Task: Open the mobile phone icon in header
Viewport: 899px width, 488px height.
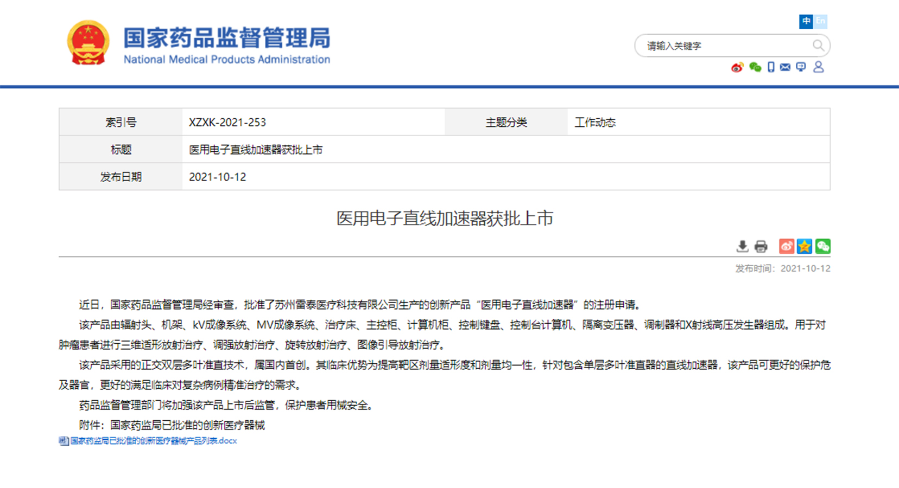Action: 771,67
